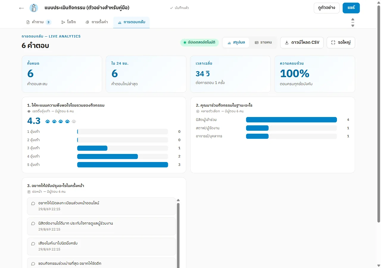Screen dimensions: 381x268
Task: Click comment icon on เสียงไมค์เบาไปนิดนึงครับ response
Action: (33, 244)
